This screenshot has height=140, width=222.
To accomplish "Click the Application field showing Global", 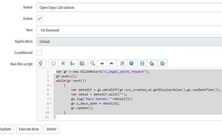I will (x=129, y=41).
